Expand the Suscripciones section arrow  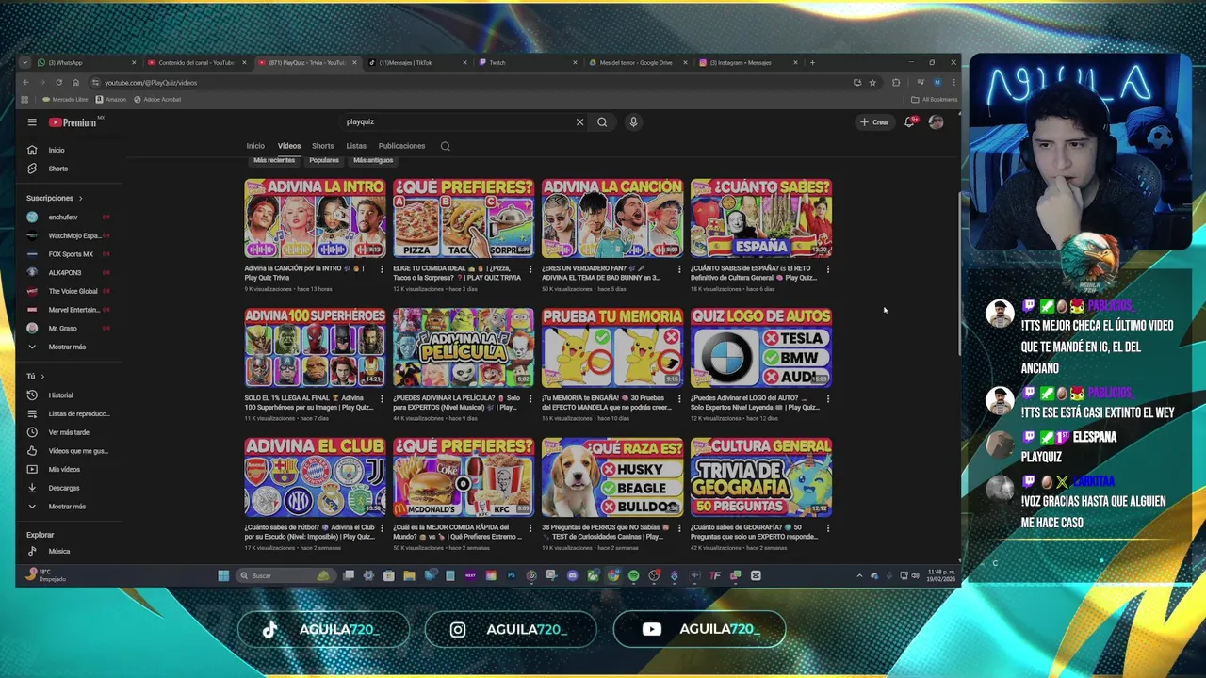pos(80,198)
